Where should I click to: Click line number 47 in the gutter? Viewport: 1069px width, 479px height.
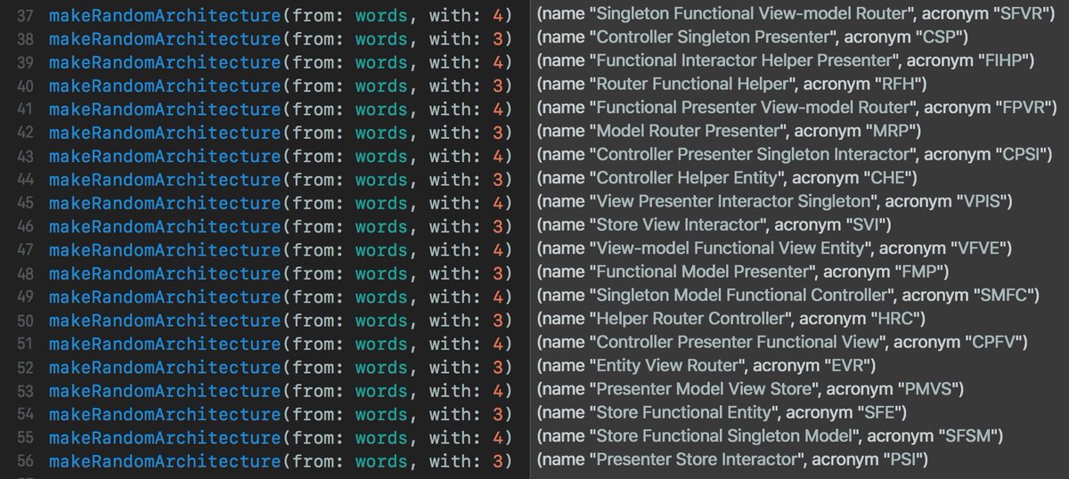23,250
